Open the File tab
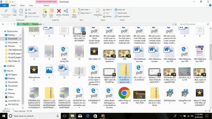The image size is (212, 119). (4, 5)
